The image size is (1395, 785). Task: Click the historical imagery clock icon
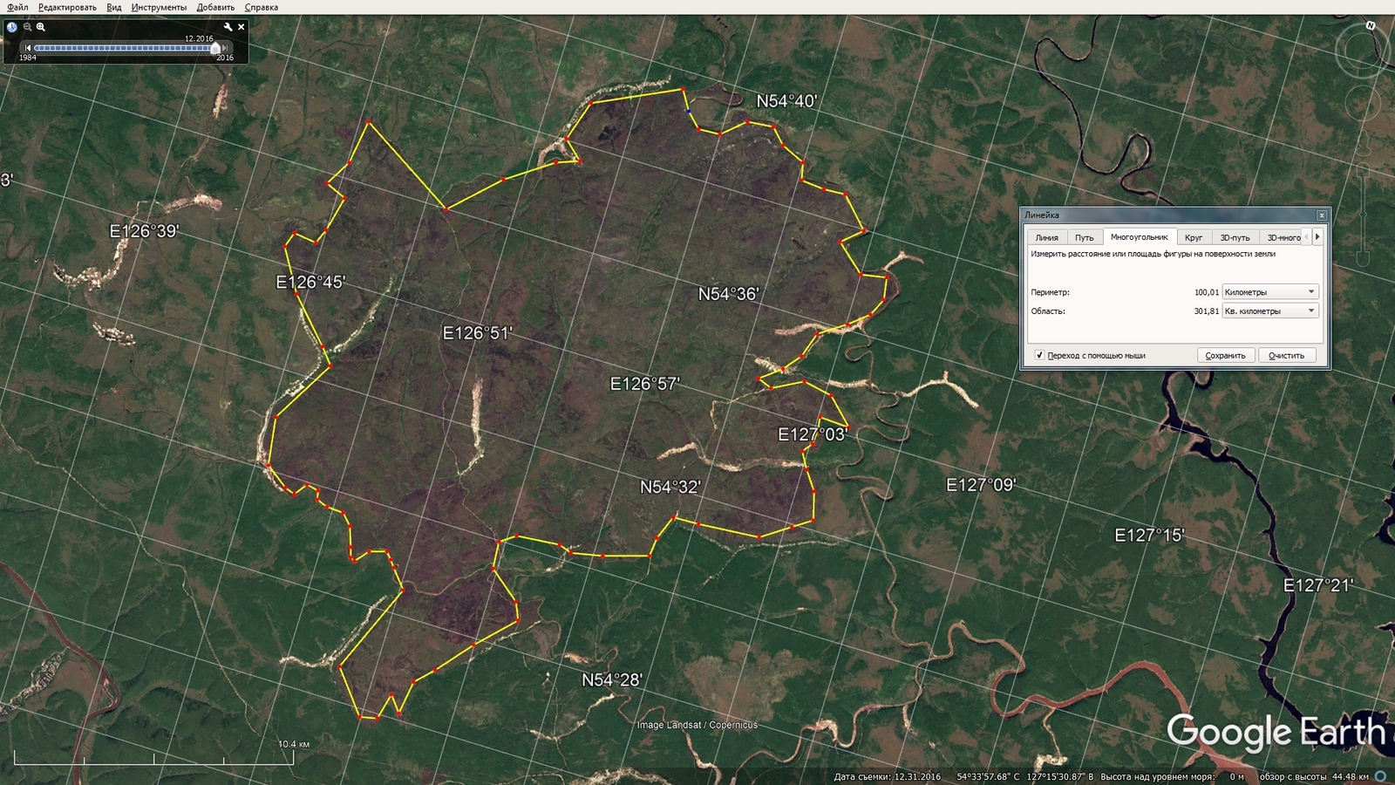[12, 27]
